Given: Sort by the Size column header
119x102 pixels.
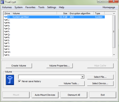Looking at the screenshot, I should tap(63, 13).
